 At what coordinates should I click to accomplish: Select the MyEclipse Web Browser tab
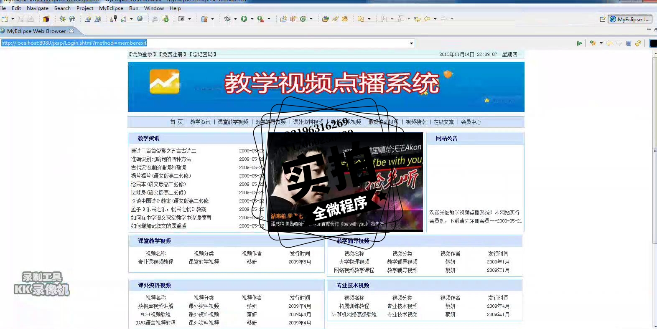point(36,31)
